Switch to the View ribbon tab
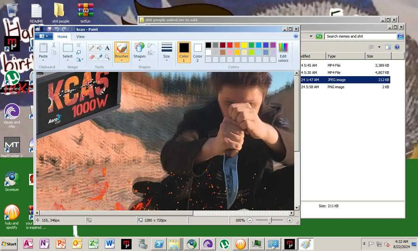Viewport: 418px width, 251px height. click(x=80, y=37)
